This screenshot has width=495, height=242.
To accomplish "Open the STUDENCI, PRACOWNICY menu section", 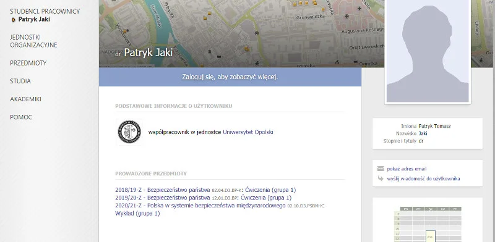I will point(45,11).
